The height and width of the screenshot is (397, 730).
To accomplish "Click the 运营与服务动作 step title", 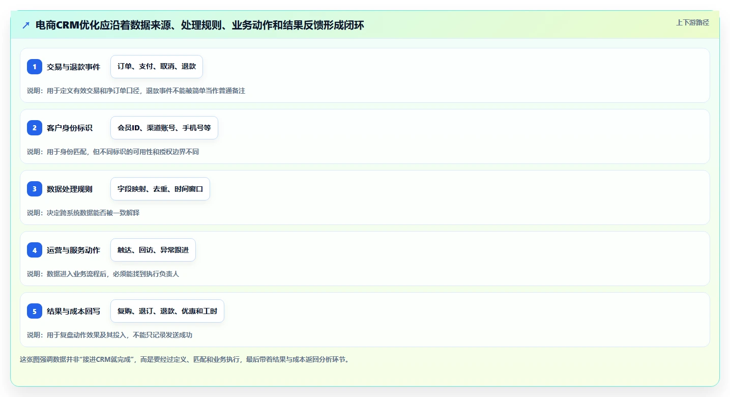I will [x=73, y=250].
